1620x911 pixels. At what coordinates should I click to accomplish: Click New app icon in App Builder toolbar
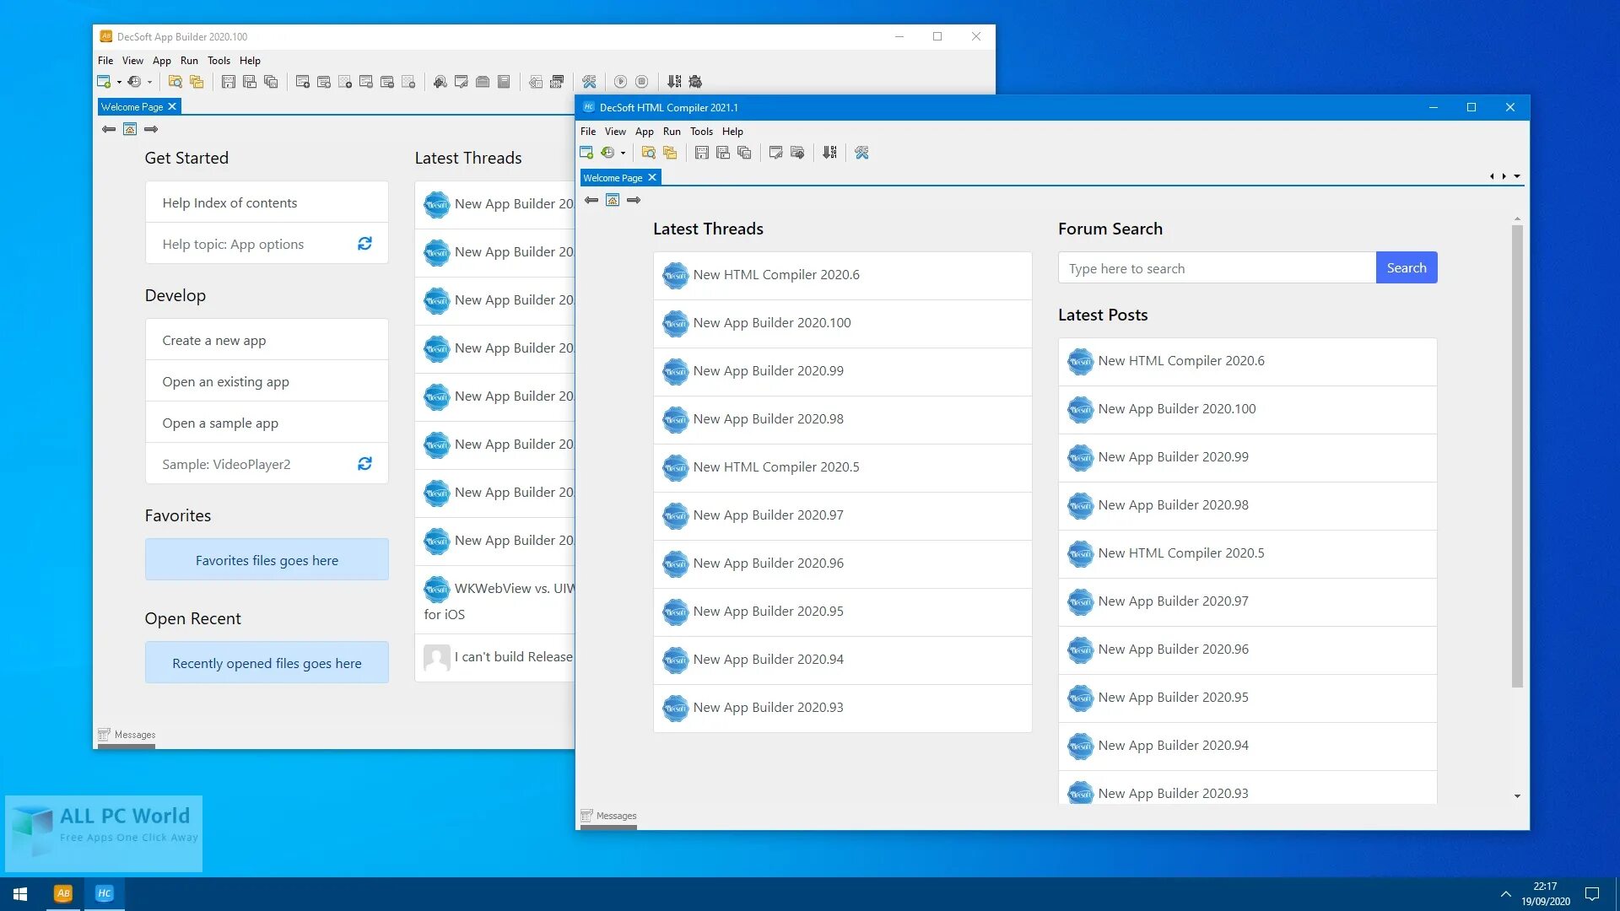[104, 82]
